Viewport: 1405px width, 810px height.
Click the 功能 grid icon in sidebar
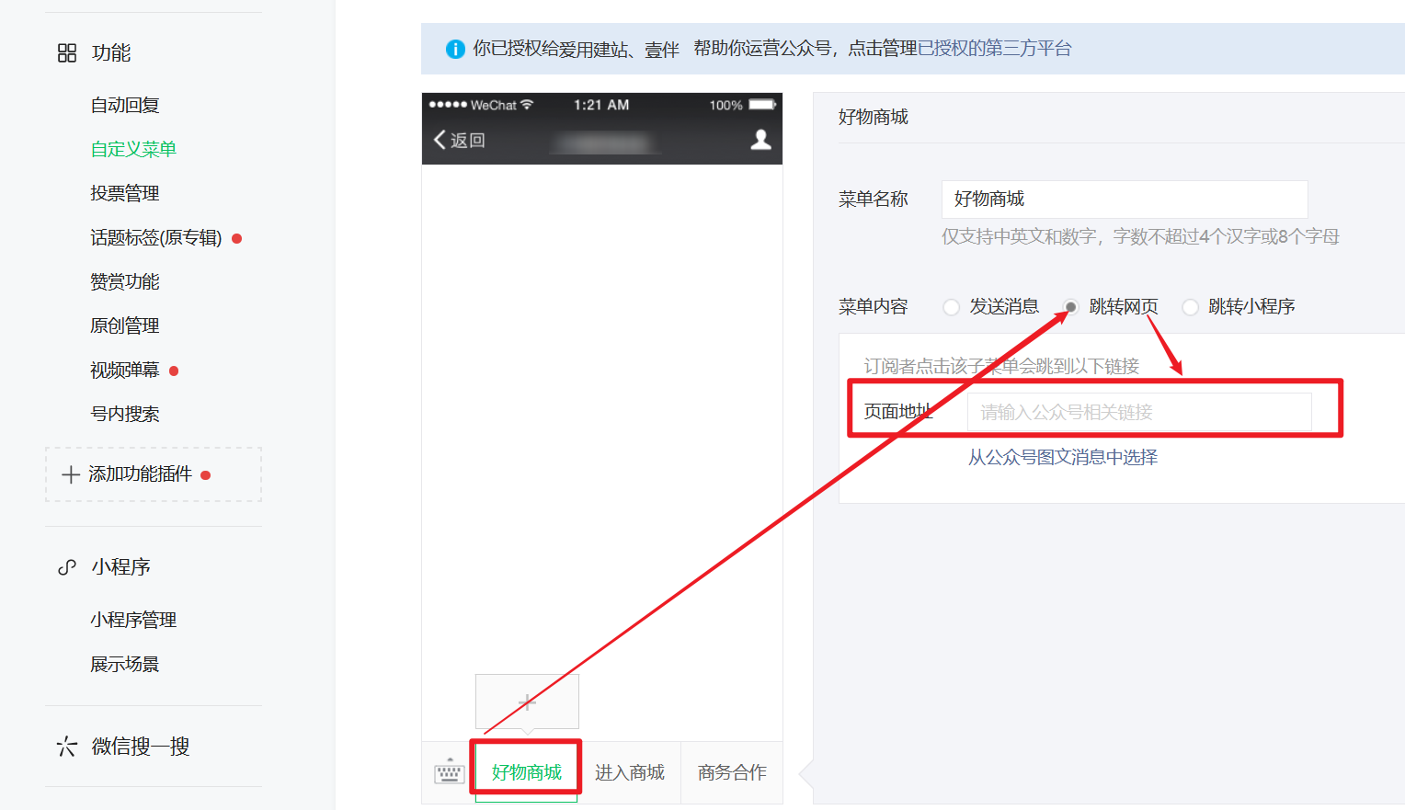pyautogui.click(x=67, y=53)
